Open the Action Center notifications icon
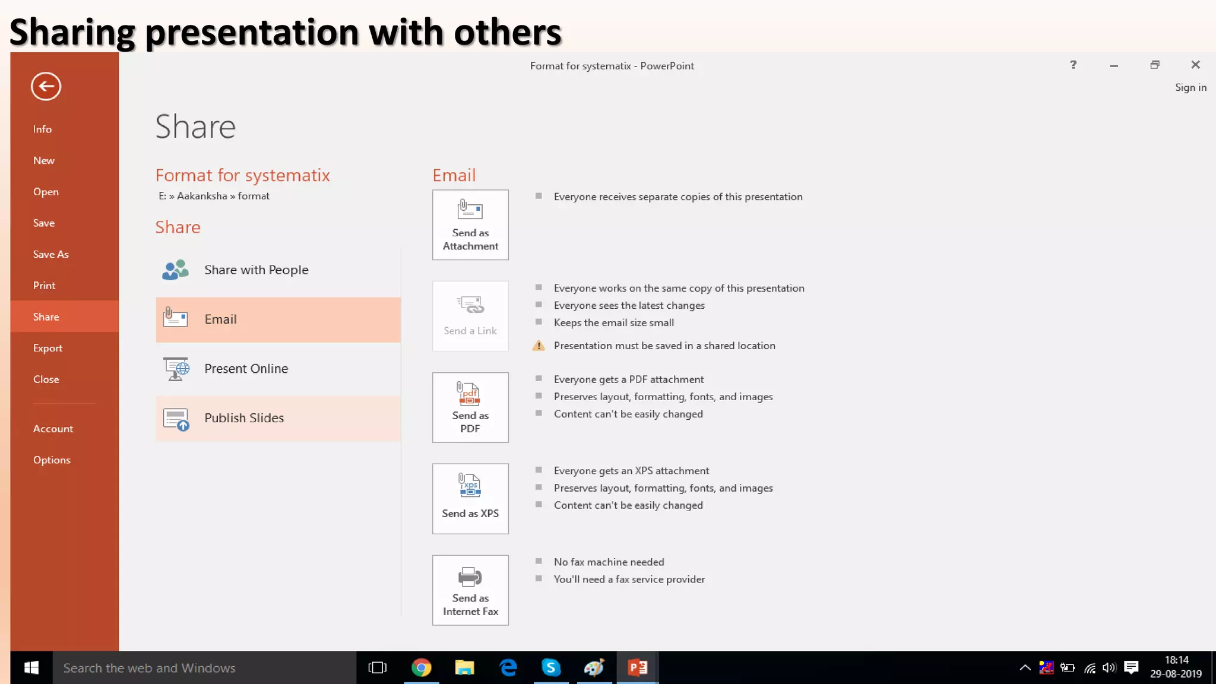 tap(1131, 668)
